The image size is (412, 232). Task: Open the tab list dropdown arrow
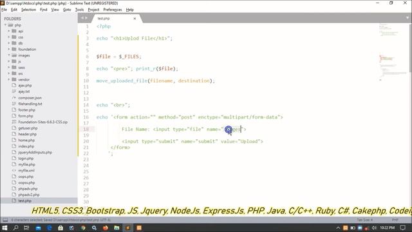(407, 18)
